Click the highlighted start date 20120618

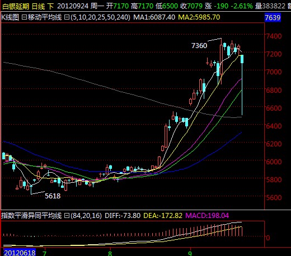[x=20, y=253]
